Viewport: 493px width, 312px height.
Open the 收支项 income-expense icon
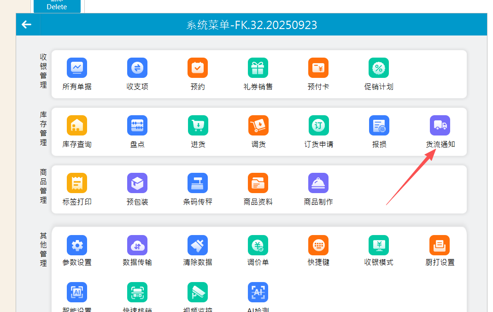point(137,68)
